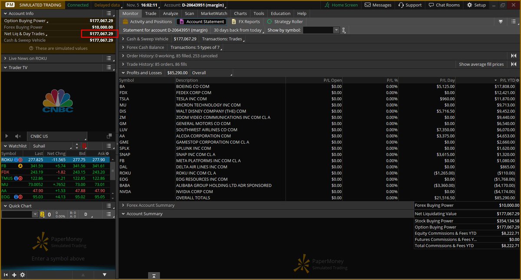The height and width of the screenshot is (280, 521).
Task: Click Order History expand-width icon
Action: tap(514, 56)
